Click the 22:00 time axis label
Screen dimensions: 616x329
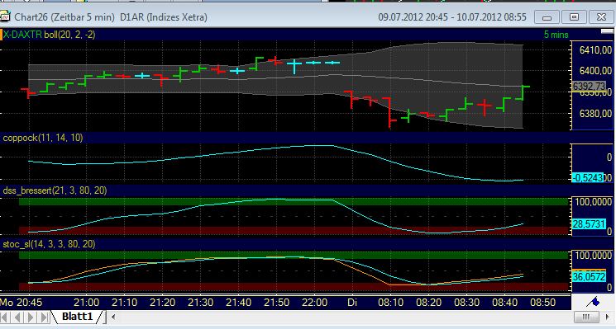coord(315,303)
